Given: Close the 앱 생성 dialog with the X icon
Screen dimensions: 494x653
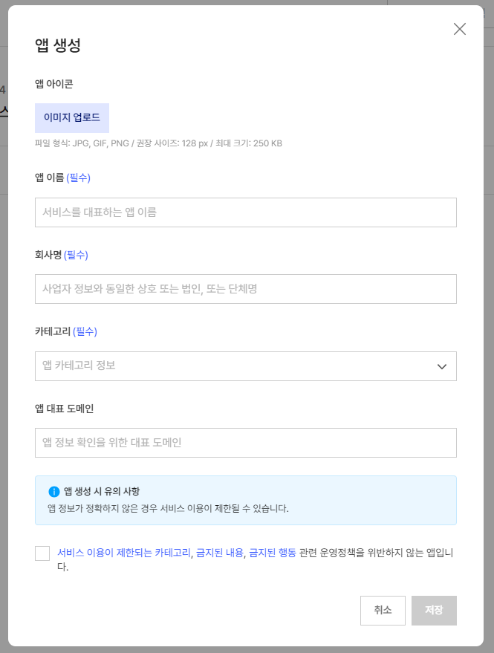Looking at the screenshot, I should pos(460,29).
